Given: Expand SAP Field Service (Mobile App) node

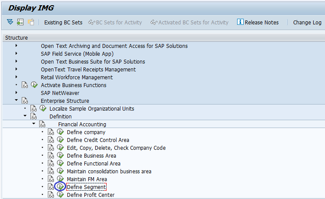Looking at the screenshot, I should coord(17,54).
